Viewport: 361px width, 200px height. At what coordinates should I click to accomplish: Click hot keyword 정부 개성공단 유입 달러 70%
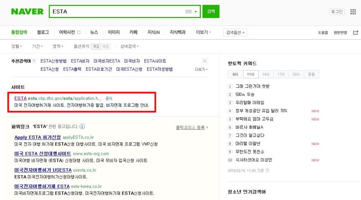[x=261, y=111]
